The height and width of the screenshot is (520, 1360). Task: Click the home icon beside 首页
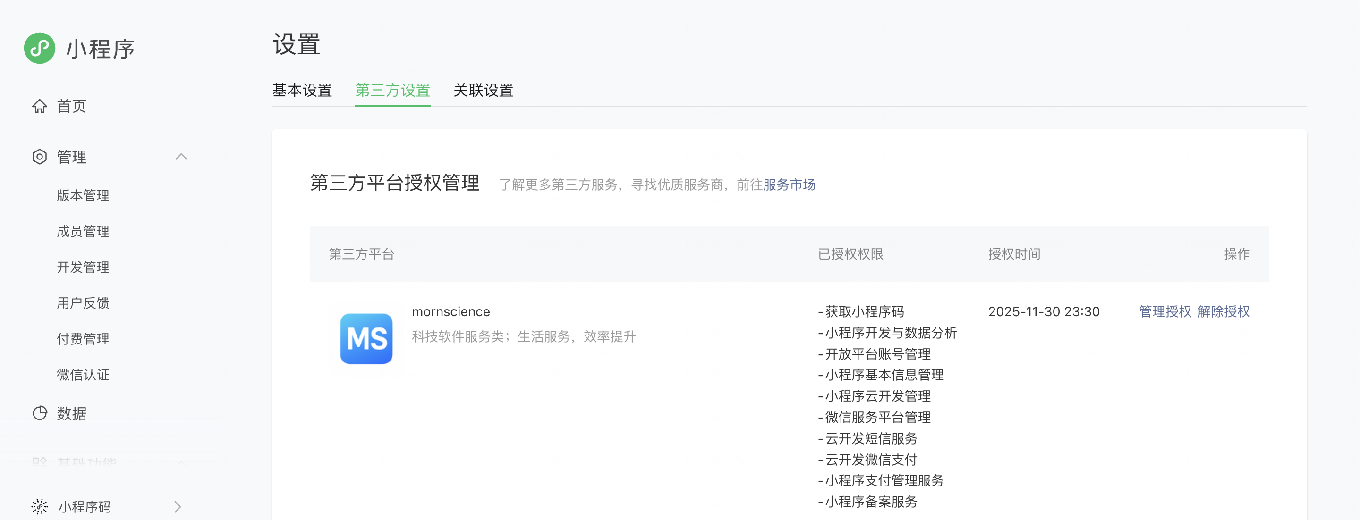point(40,106)
